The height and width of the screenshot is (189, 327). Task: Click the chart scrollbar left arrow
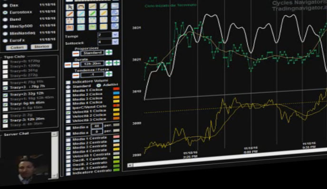[130, 165]
